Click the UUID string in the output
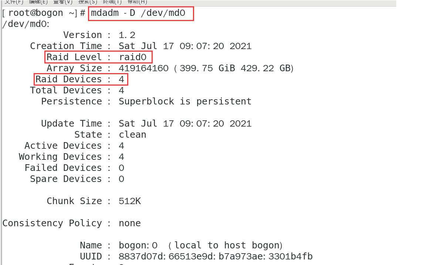Image resolution: width=434 pixels, height=265 pixels. pyautogui.click(x=216, y=257)
